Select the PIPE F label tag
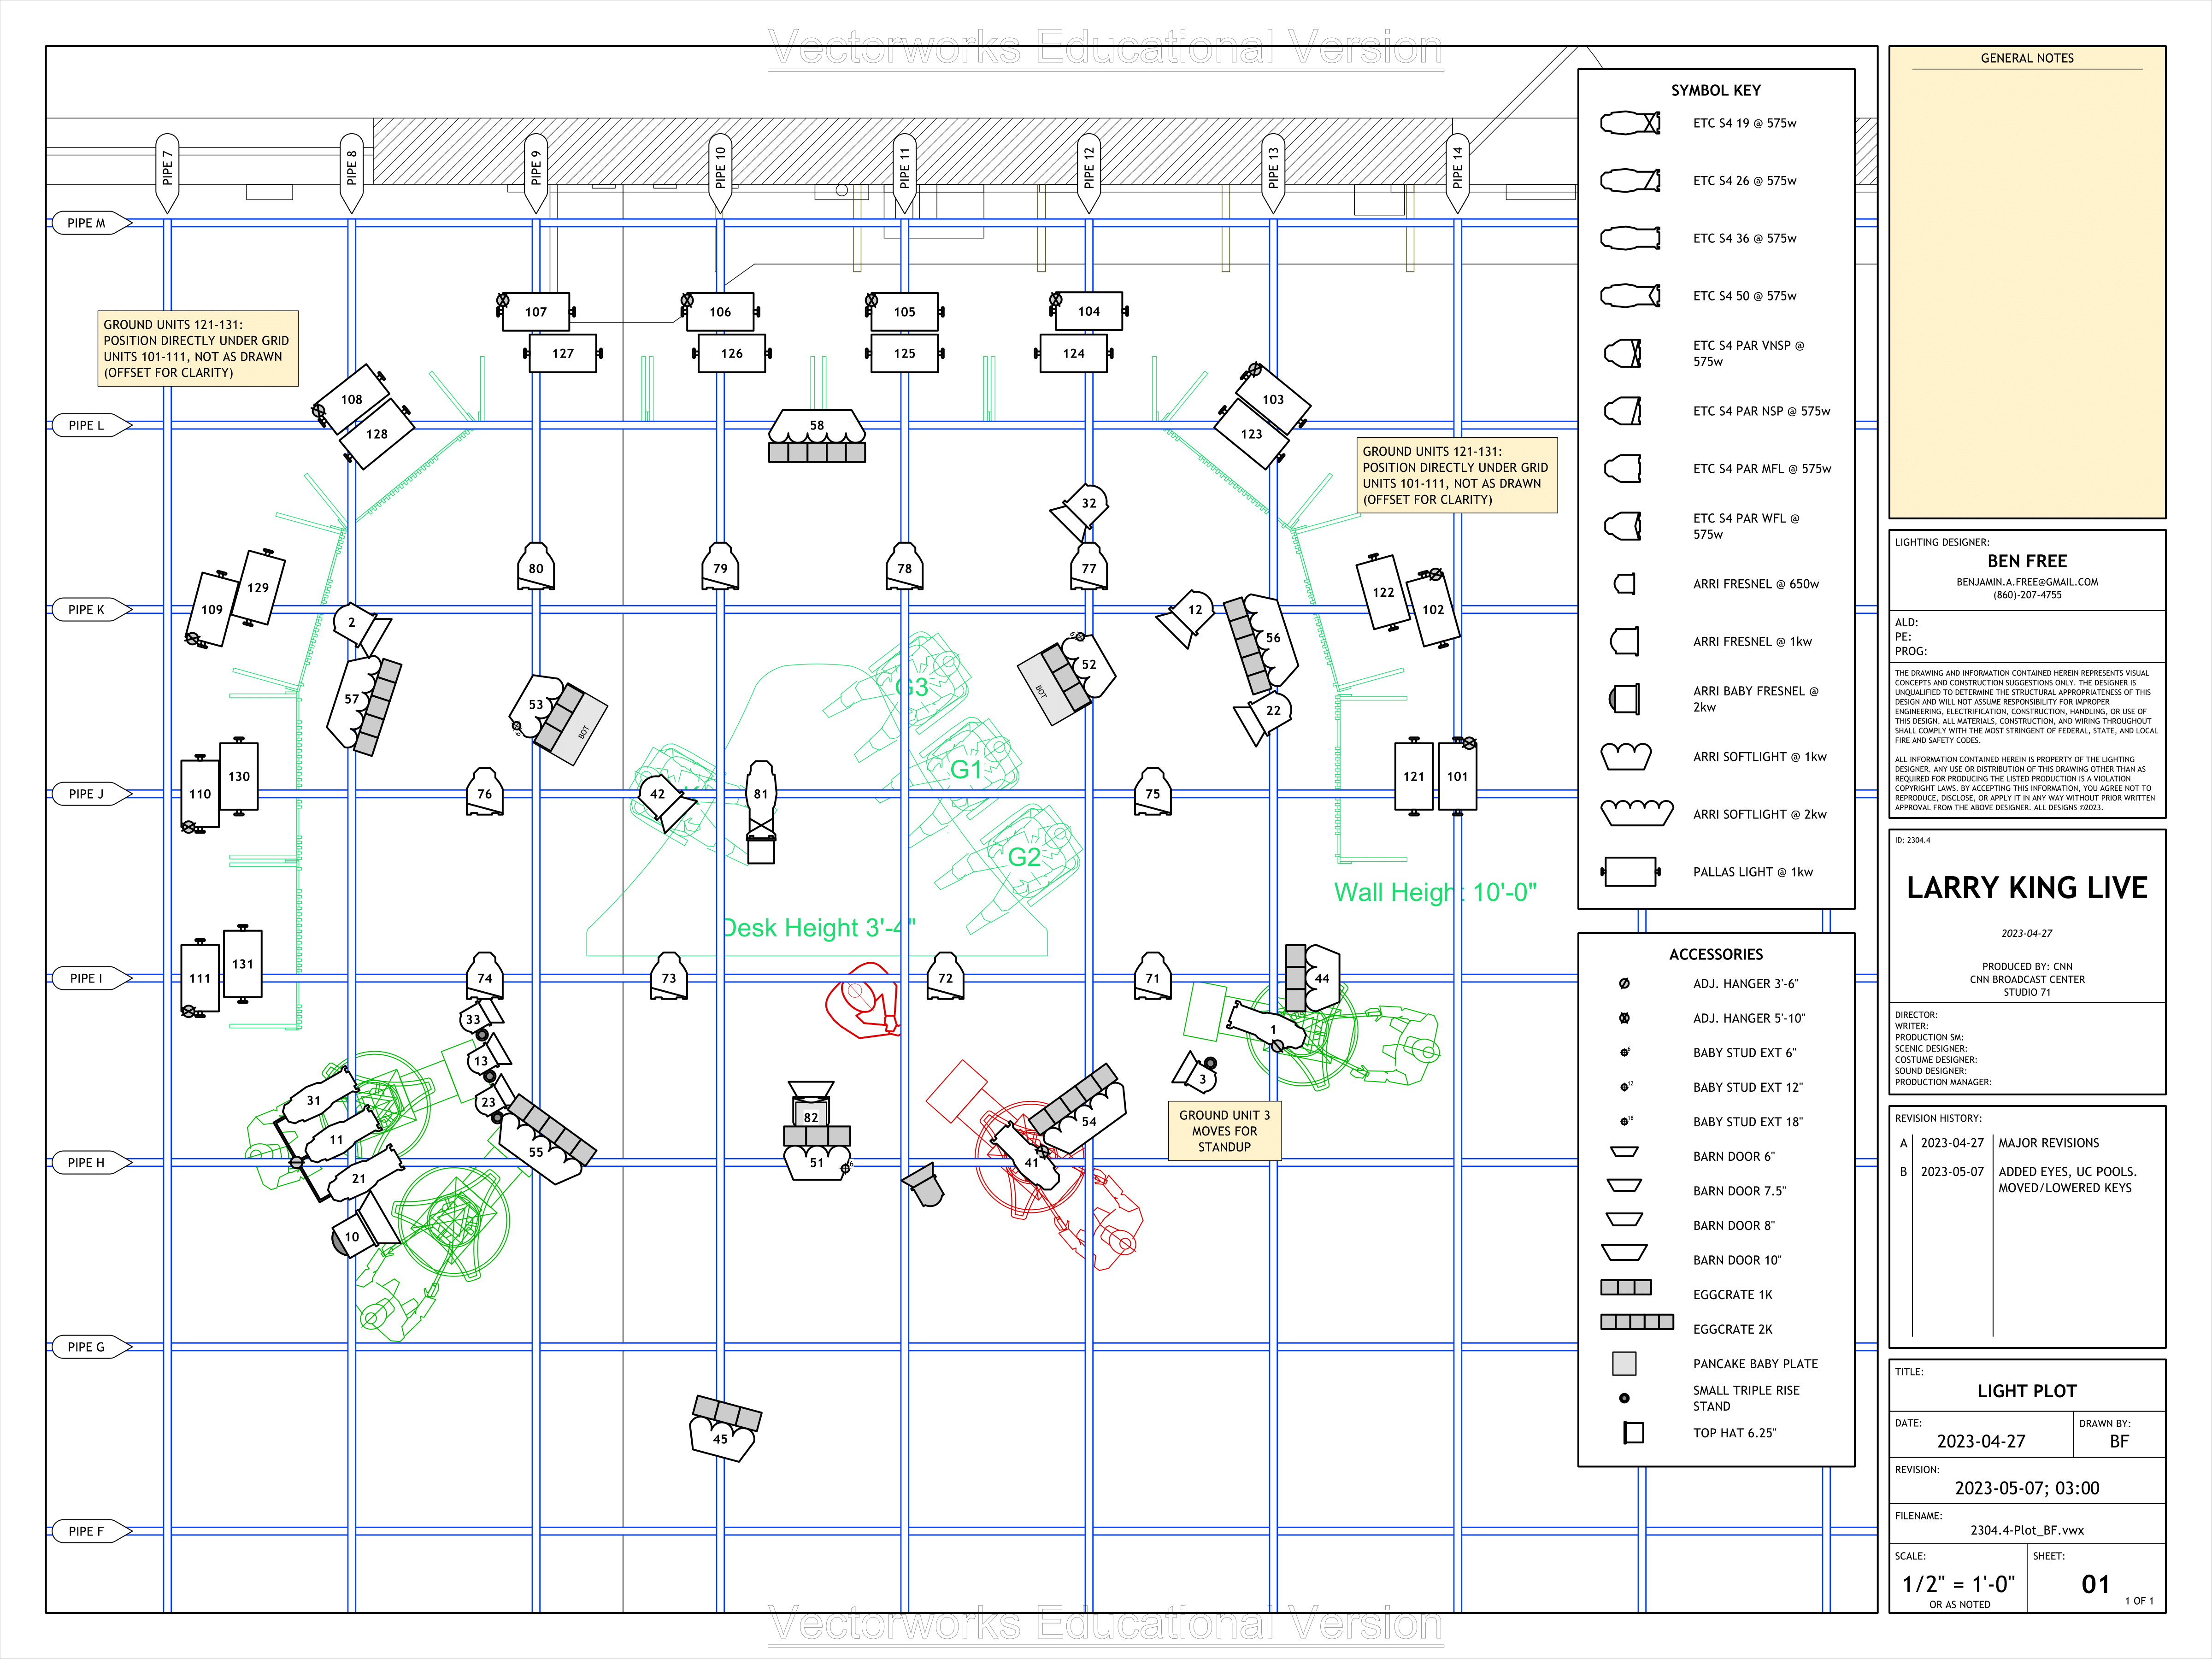Screen dimensions: 2212x1659 click(x=90, y=1531)
